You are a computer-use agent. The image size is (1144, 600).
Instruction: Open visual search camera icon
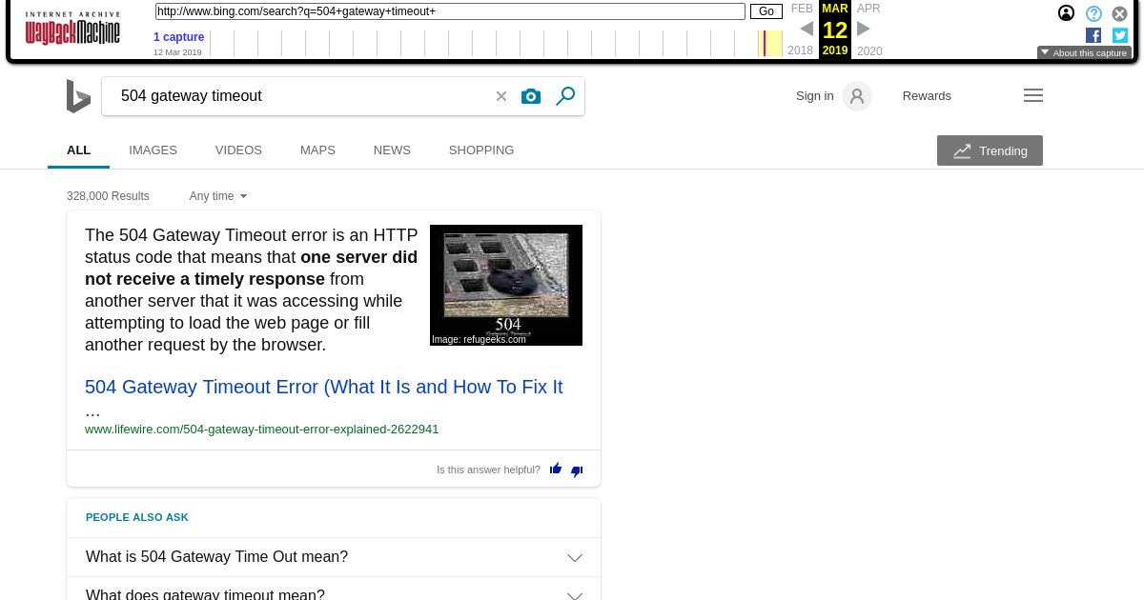coord(531,96)
